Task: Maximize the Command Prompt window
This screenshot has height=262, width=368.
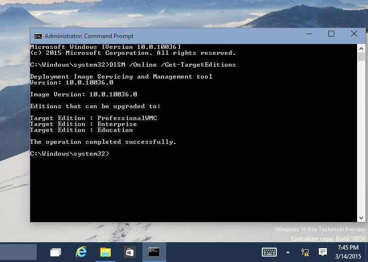Action: click(x=331, y=34)
